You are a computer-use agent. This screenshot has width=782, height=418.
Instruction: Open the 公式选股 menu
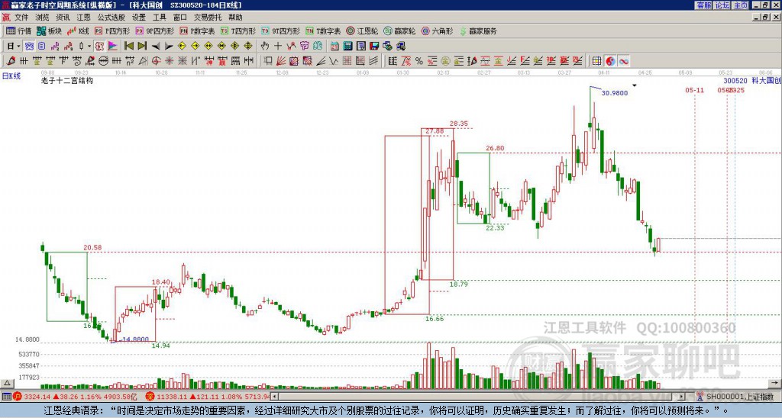111,18
